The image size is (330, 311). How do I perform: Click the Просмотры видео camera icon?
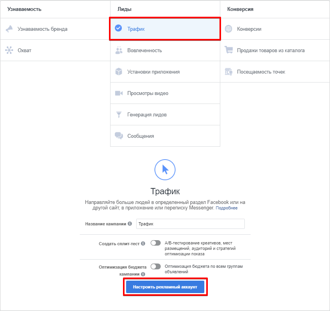pyautogui.click(x=119, y=93)
